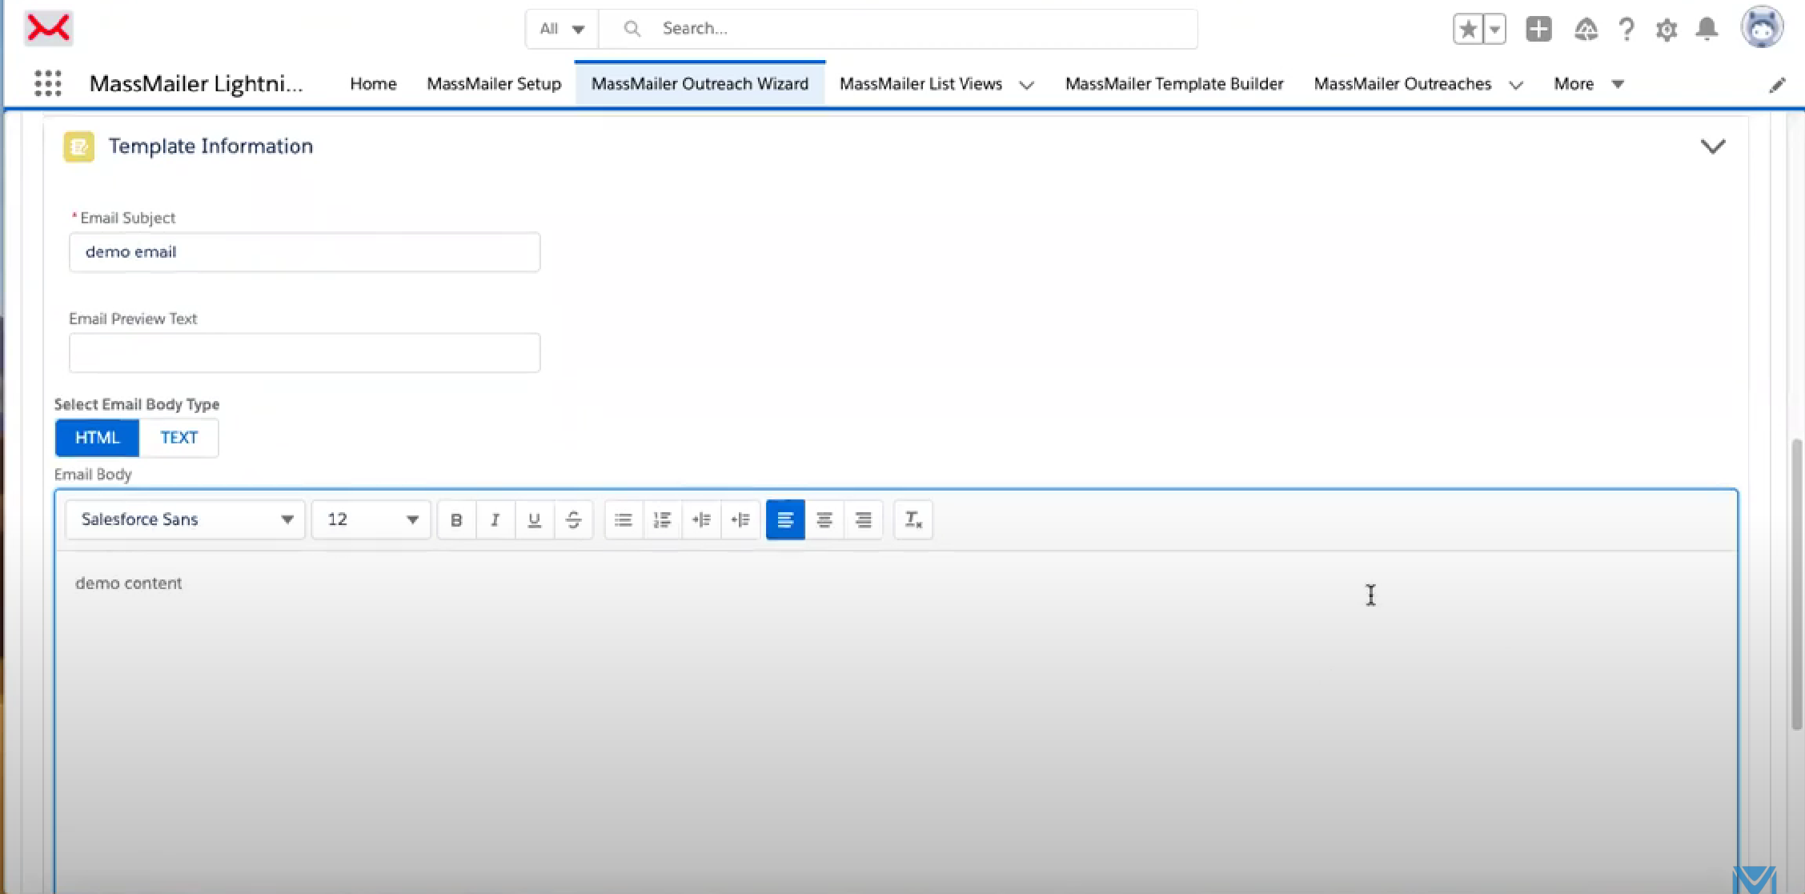Click the Email Subject field

pyautogui.click(x=304, y=252)
